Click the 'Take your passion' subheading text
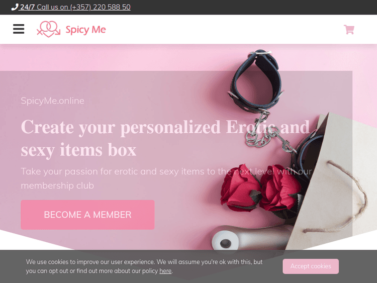377x283 pixels. coord(166,178)
